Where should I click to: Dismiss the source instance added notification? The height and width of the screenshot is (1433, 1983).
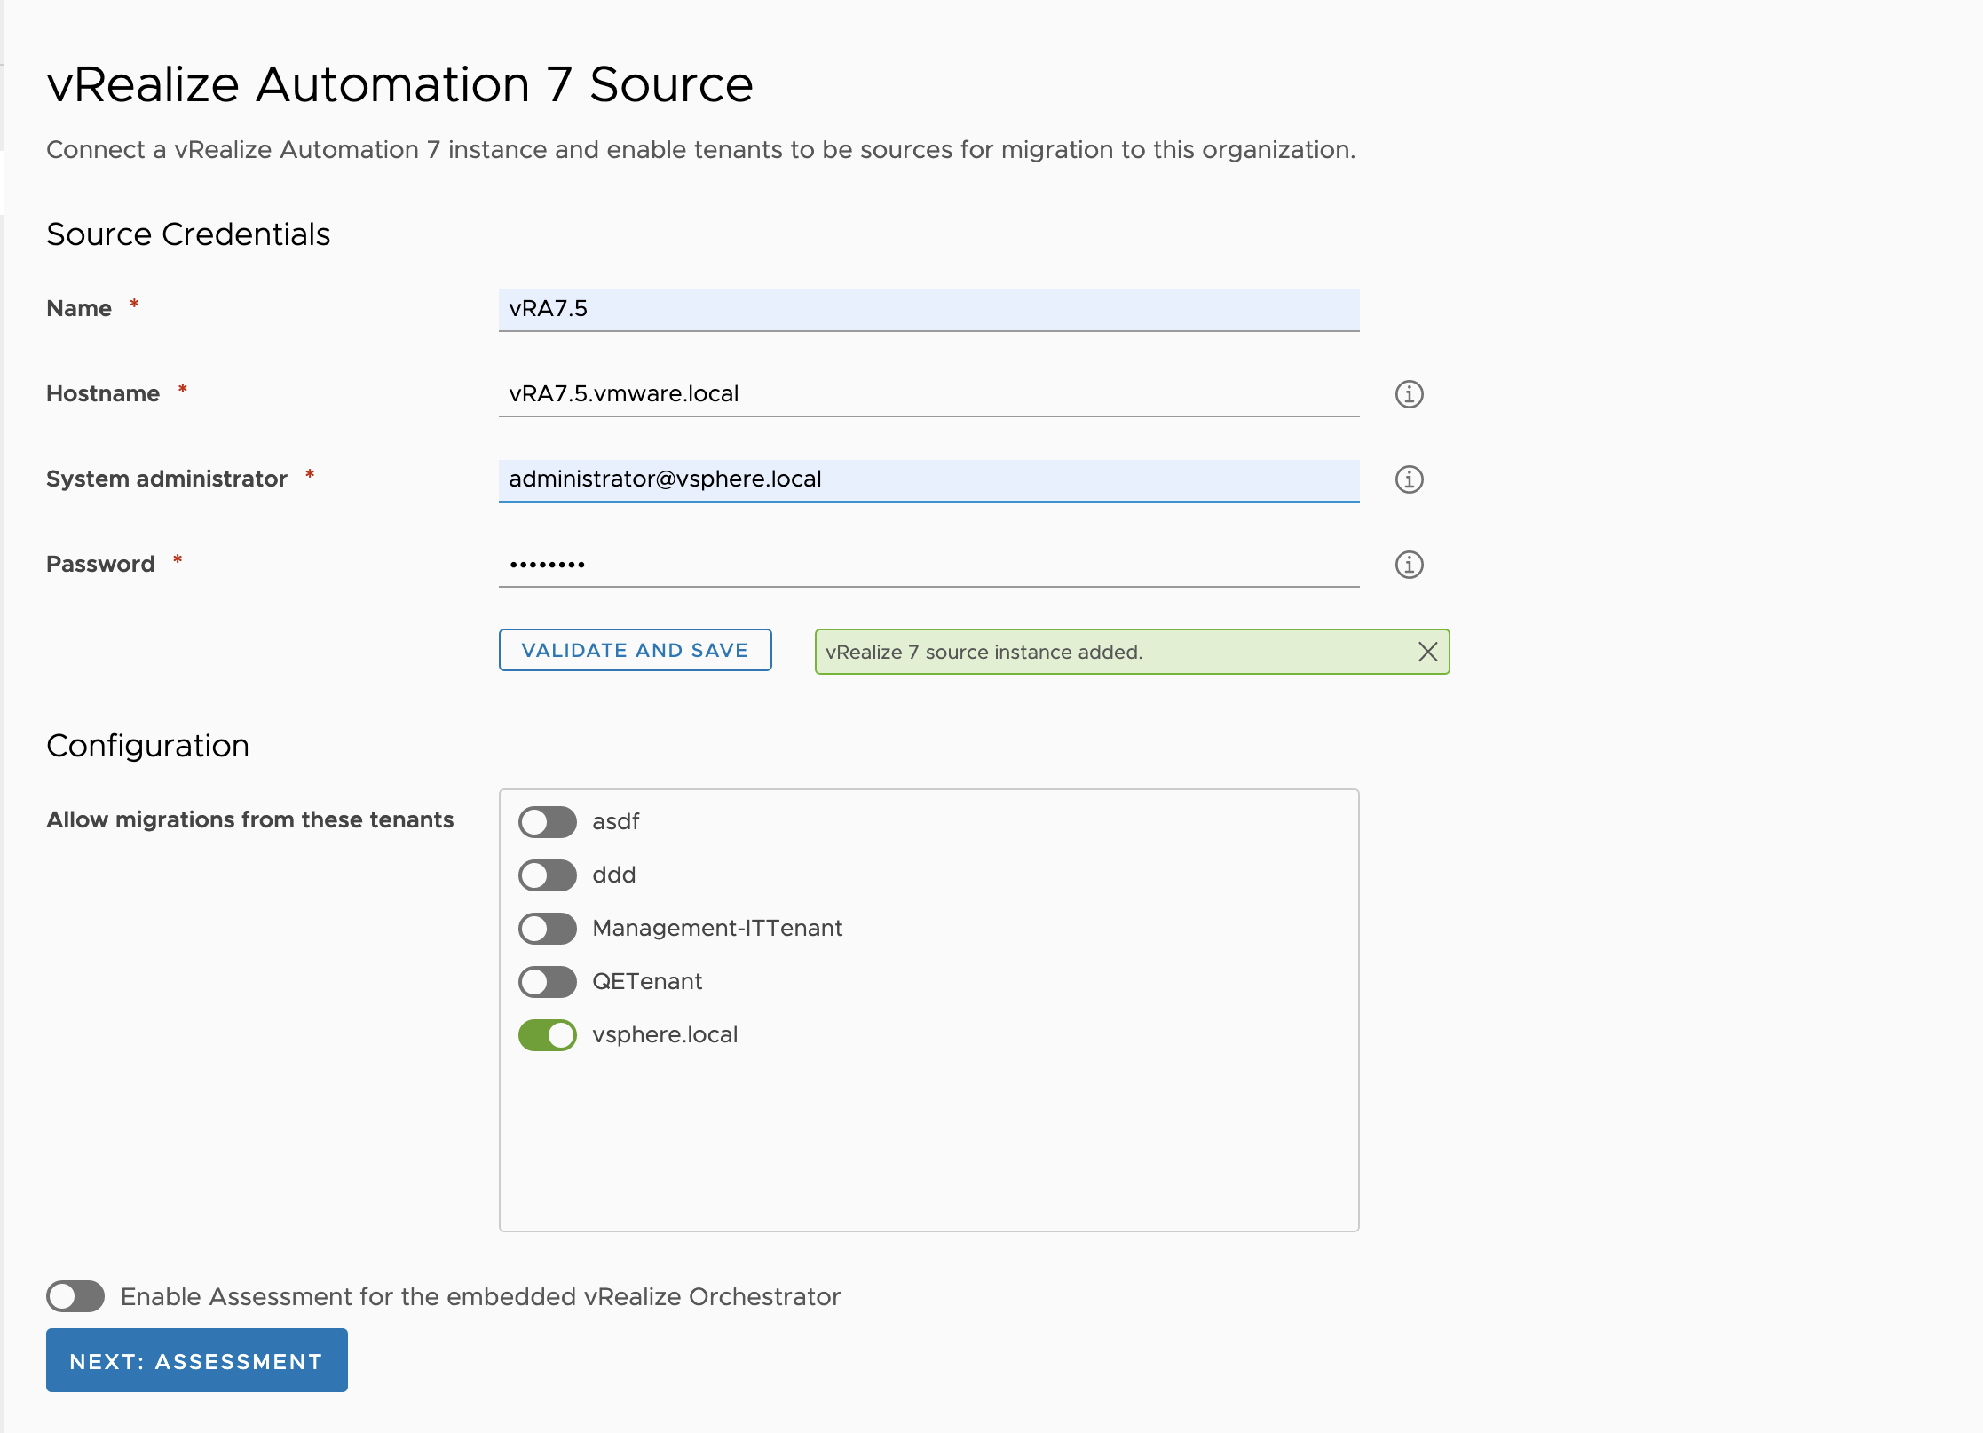[1427, 652]
